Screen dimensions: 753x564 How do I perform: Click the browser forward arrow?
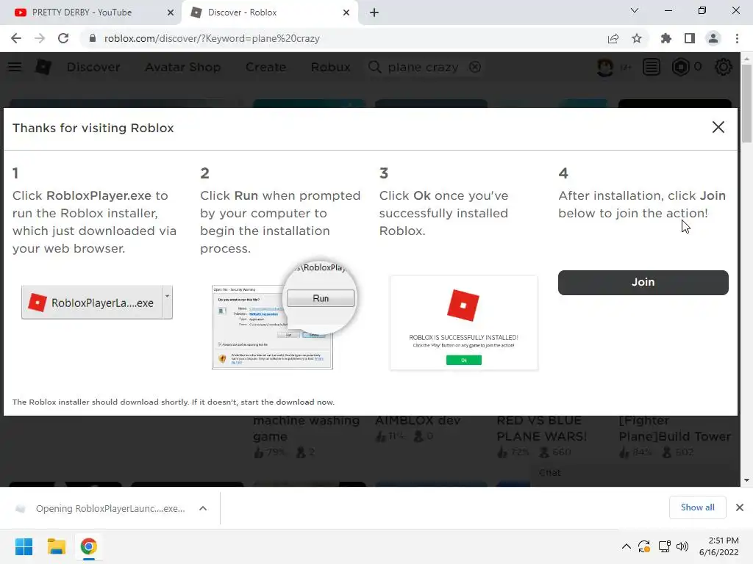(40, 38)
